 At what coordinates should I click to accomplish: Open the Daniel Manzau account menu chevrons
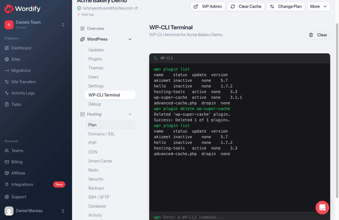point(63,211)
